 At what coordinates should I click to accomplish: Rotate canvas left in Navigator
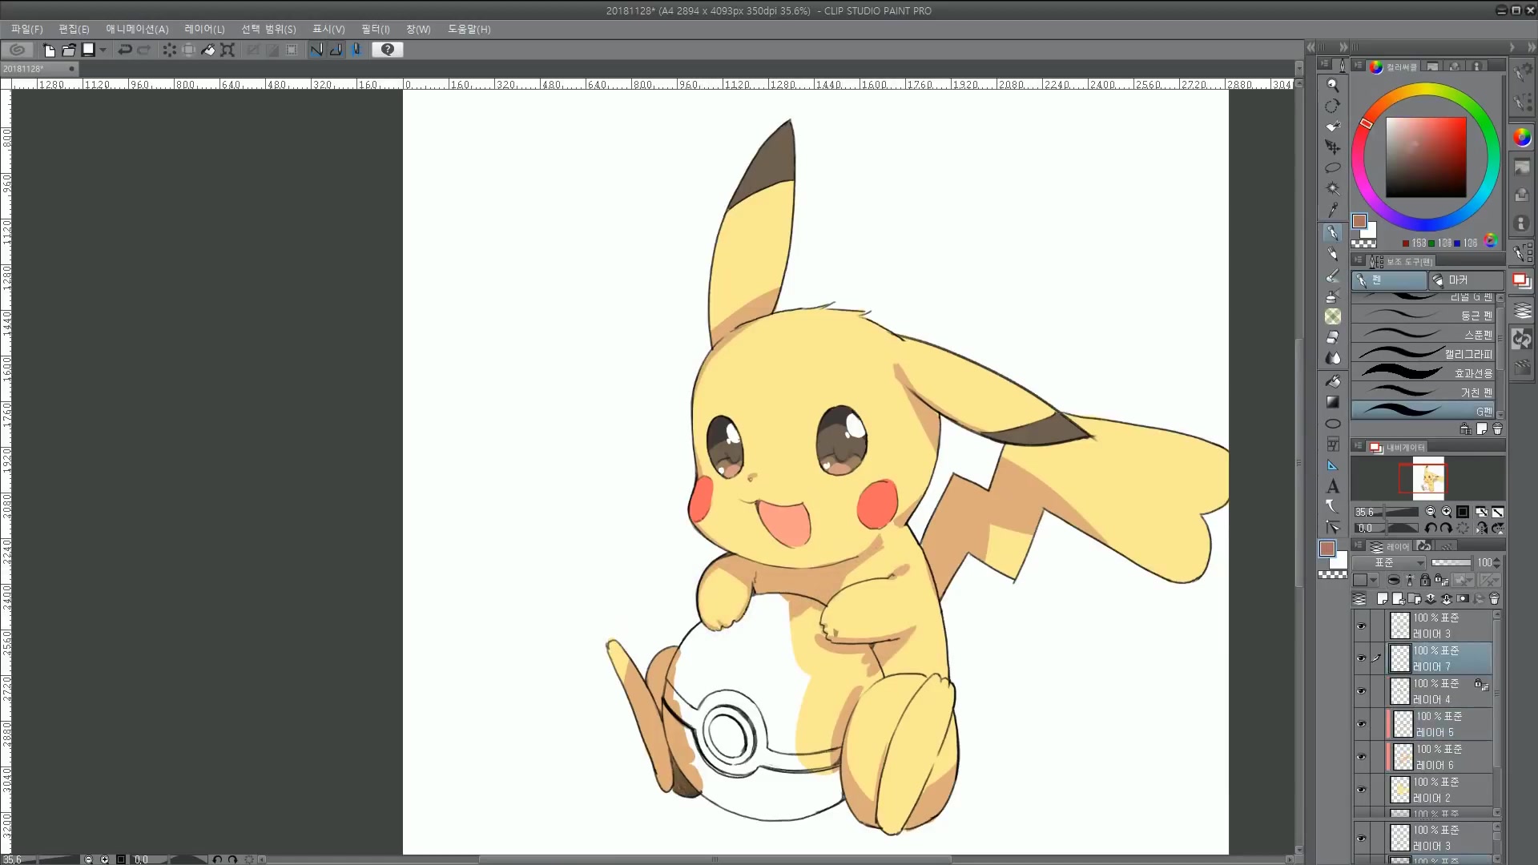[1430, 528]
